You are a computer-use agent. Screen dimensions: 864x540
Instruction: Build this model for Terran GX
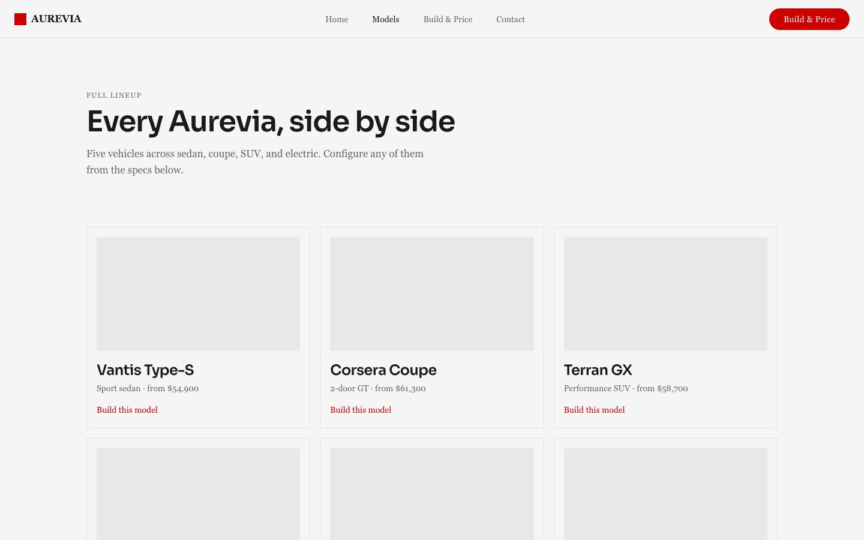(x=594, y=410)
